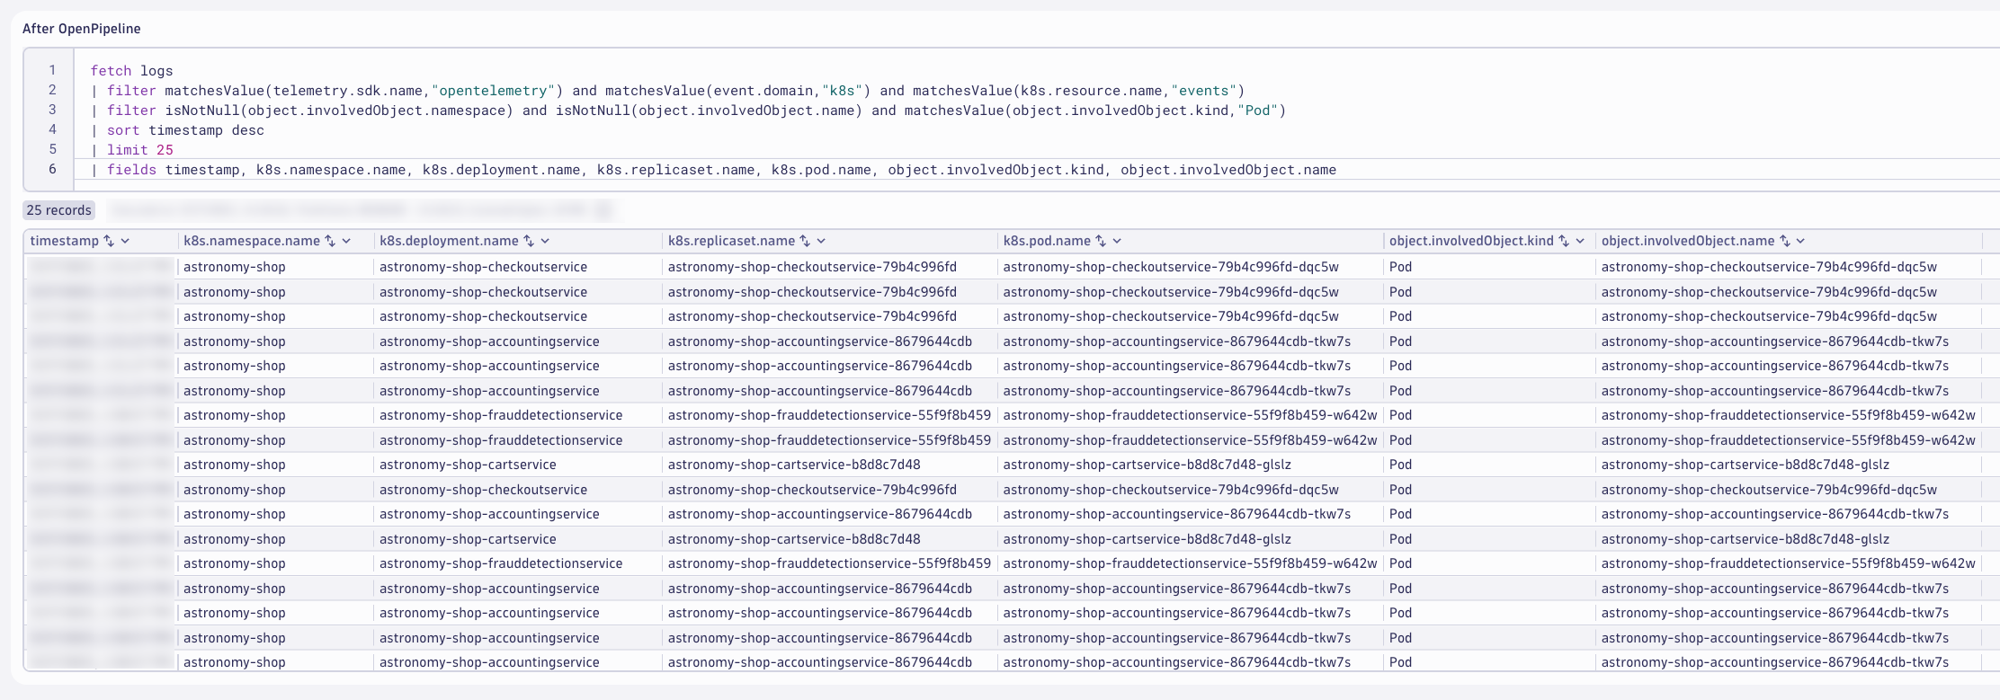2000x700 pixels.
Task: Click line number 1 in the editor gutter
Action: tap(52, 70)
